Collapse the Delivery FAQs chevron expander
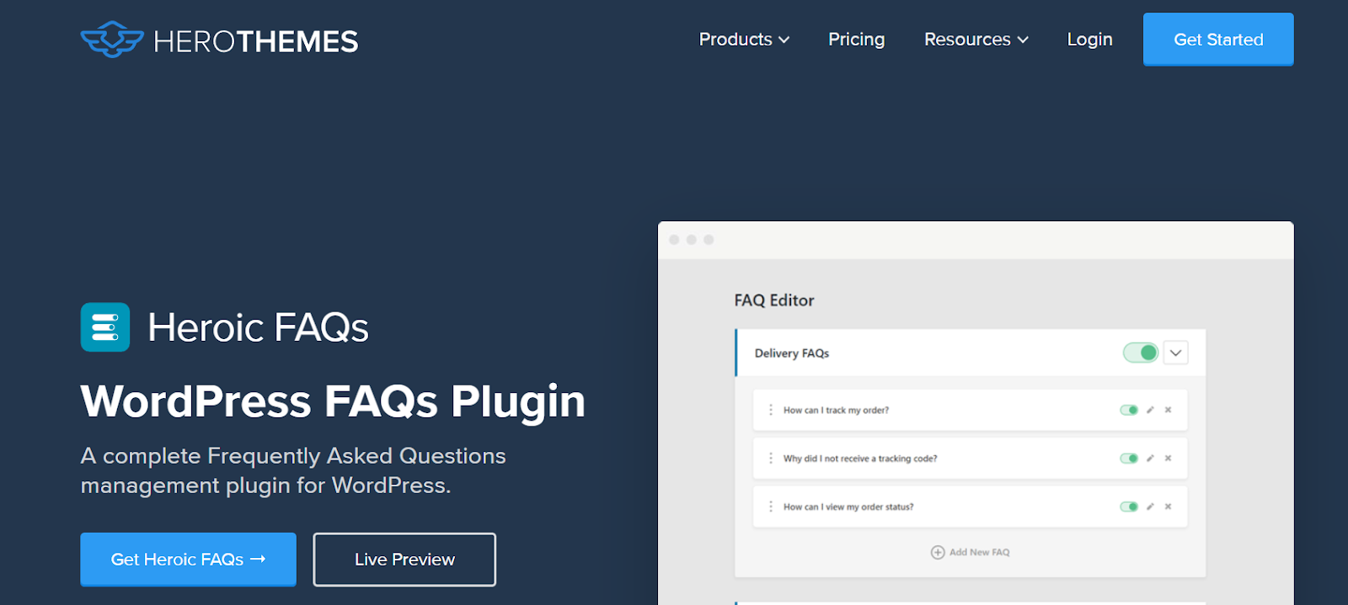 [x=1175, y=353]
